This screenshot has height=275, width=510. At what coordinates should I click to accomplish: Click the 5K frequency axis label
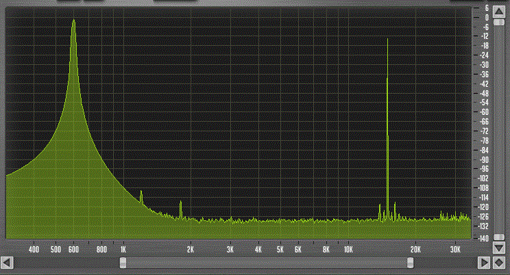(x=280, y=250)
